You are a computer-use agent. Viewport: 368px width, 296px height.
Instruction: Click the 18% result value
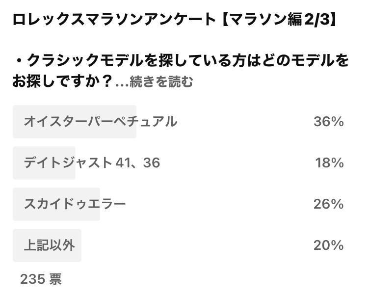[329, 162]
